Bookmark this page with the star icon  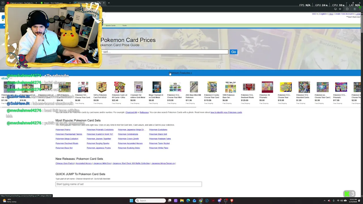[x=340, y=9]
